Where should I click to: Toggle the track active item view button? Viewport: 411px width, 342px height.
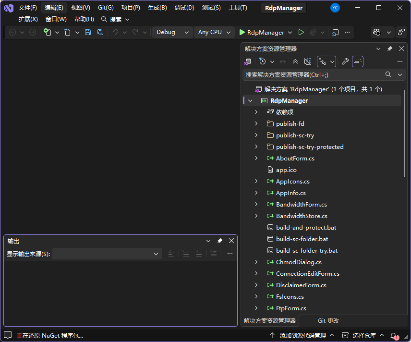(326, 61)
